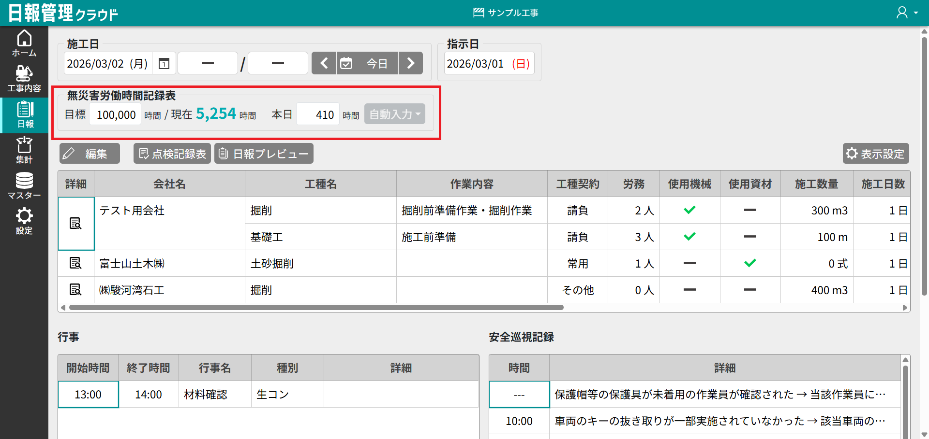Open the マスター database icon
Viewport: 929px width, 439px height.
[24, 185]
